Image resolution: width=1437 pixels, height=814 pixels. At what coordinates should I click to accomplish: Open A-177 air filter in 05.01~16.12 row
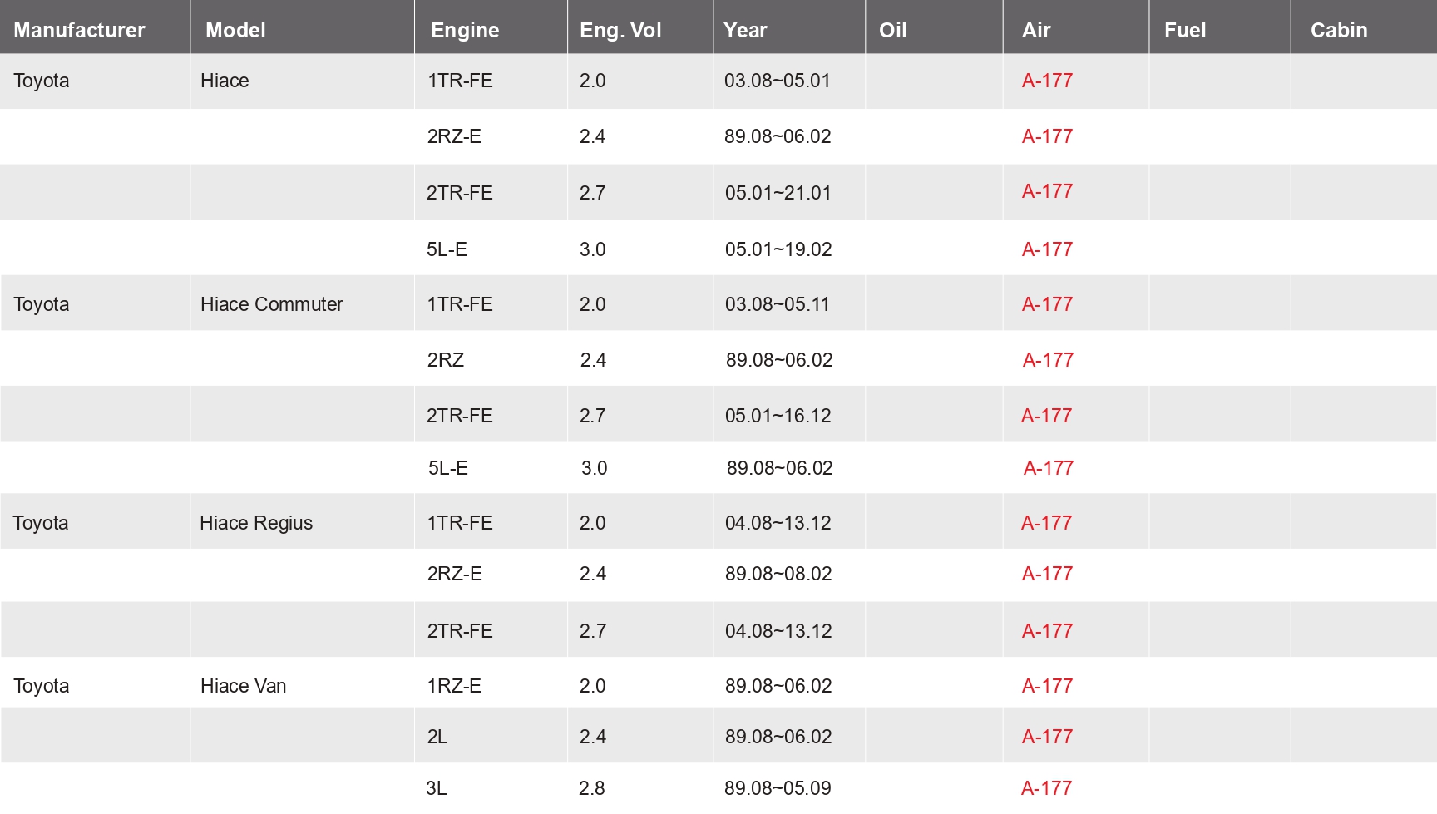[1046, 416]
